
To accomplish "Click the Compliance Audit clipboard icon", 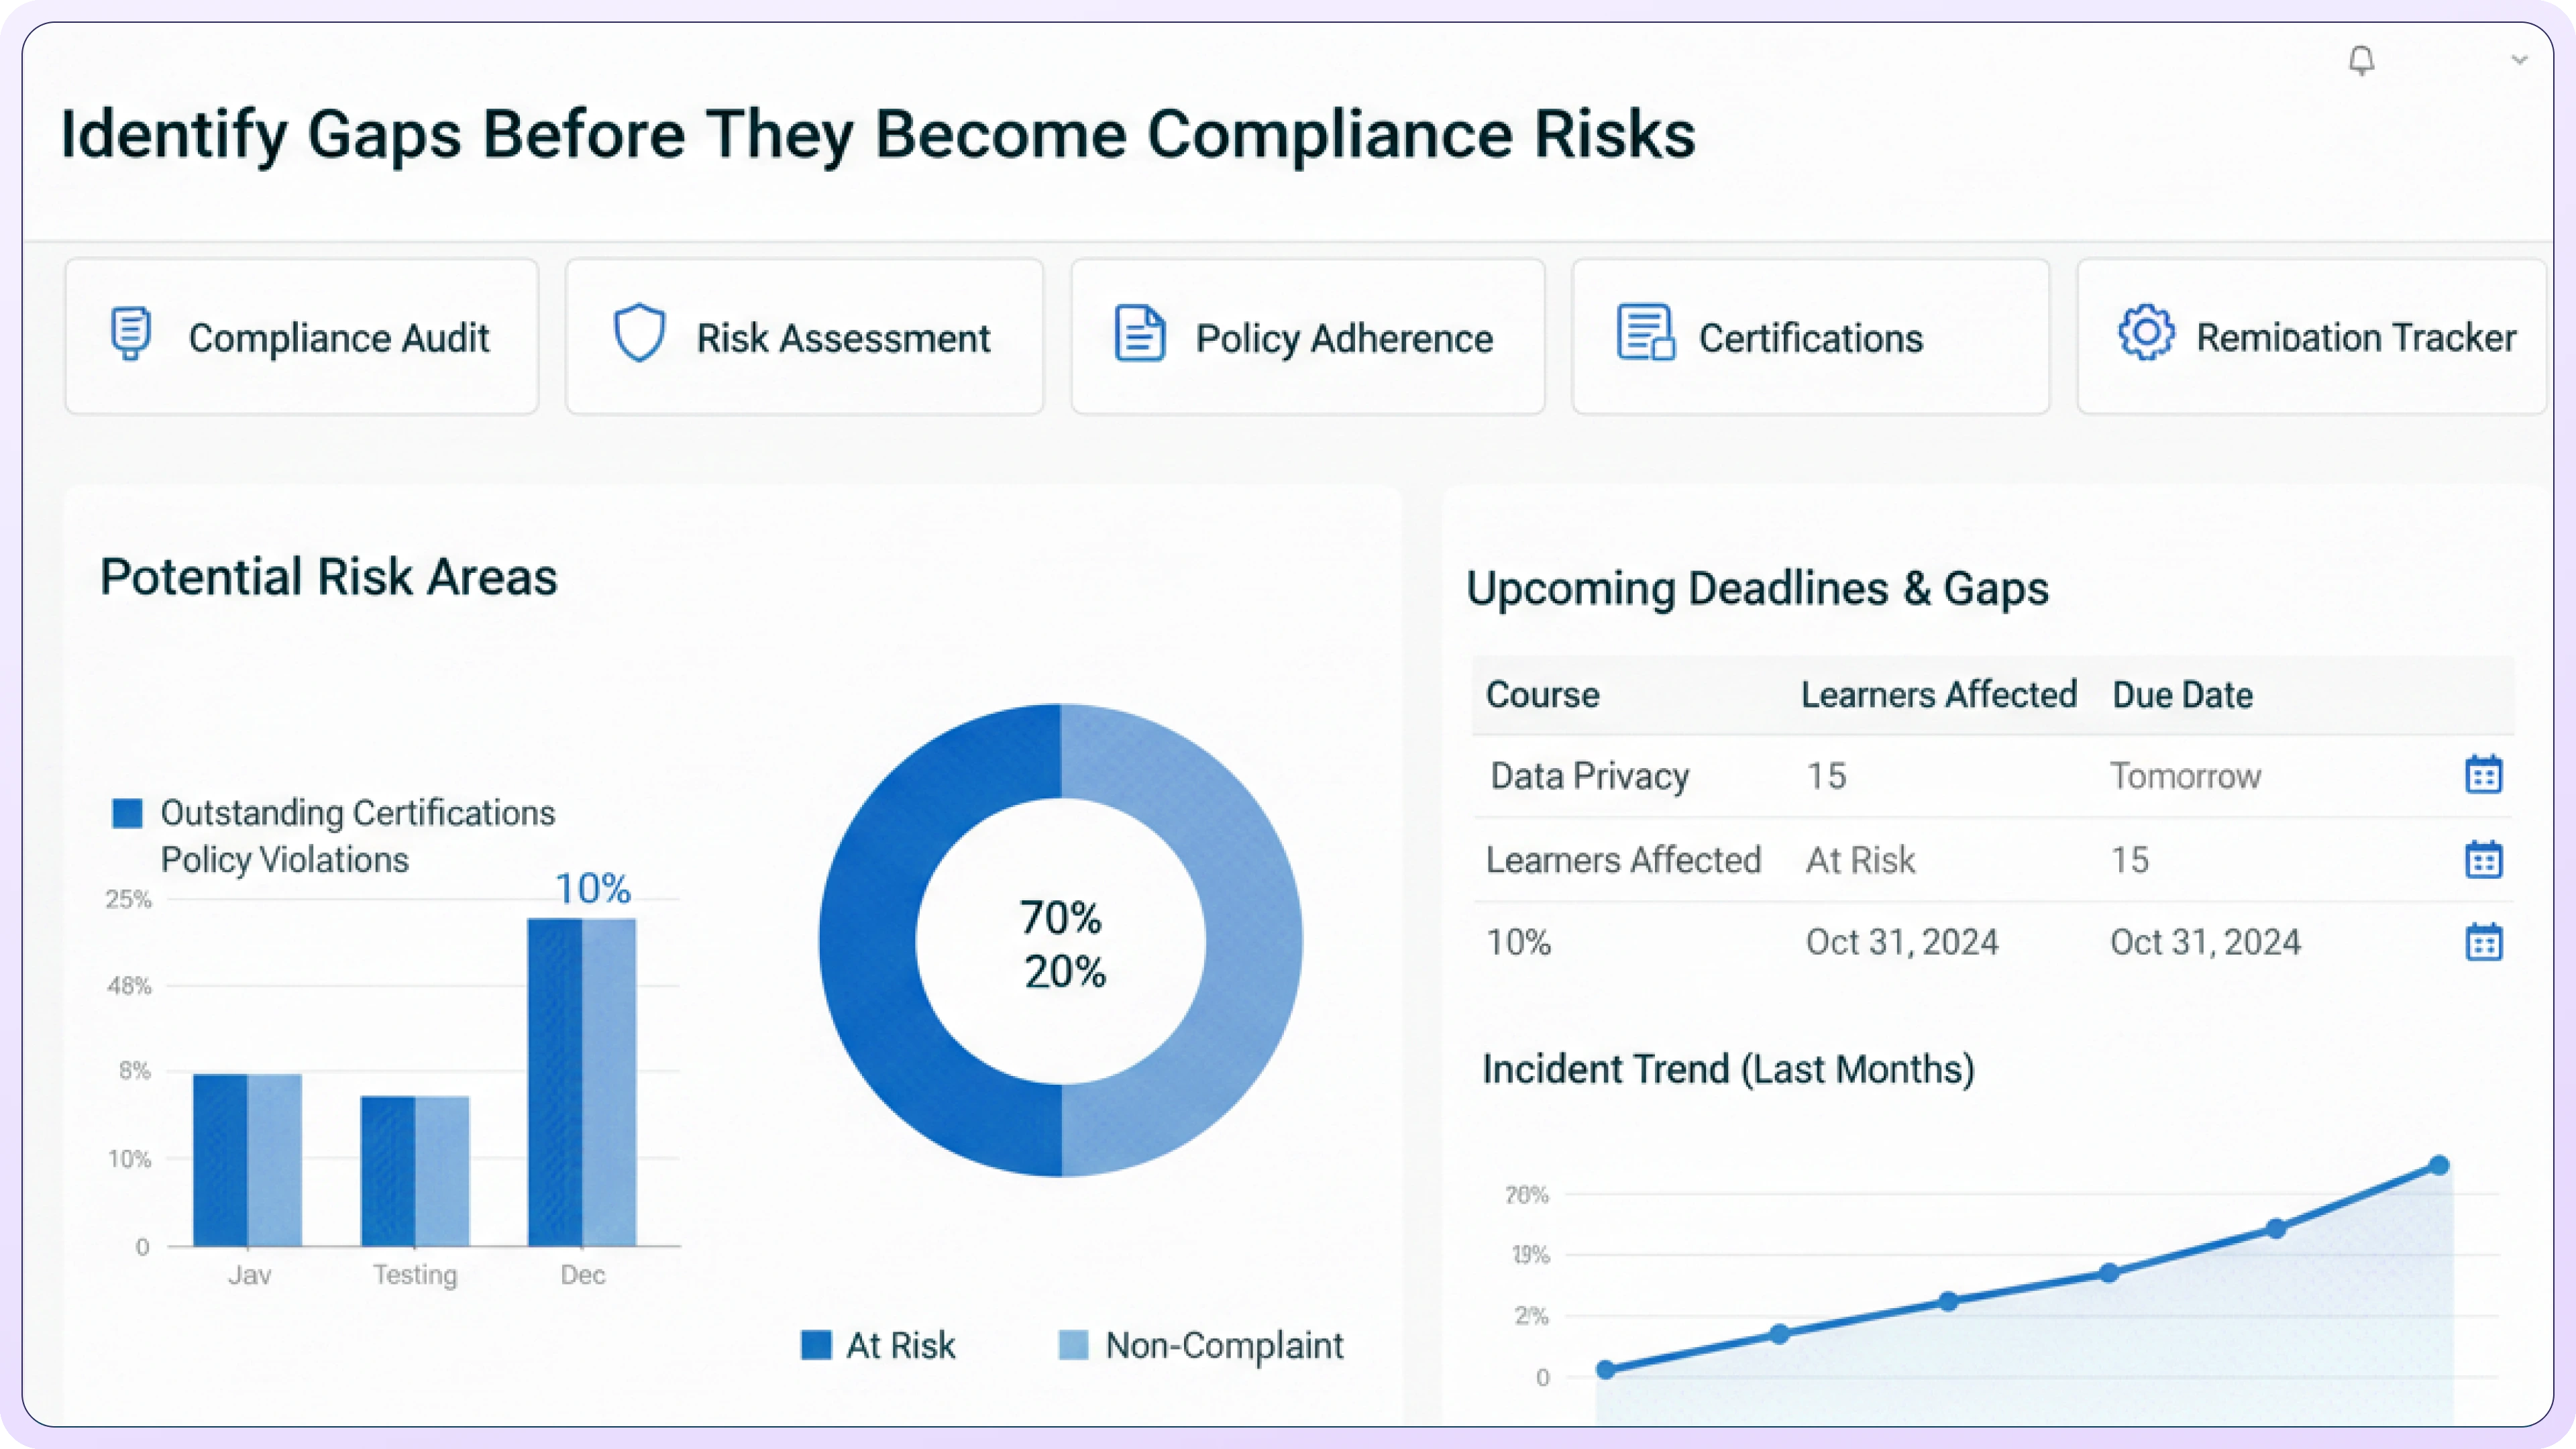I will 131,334.
